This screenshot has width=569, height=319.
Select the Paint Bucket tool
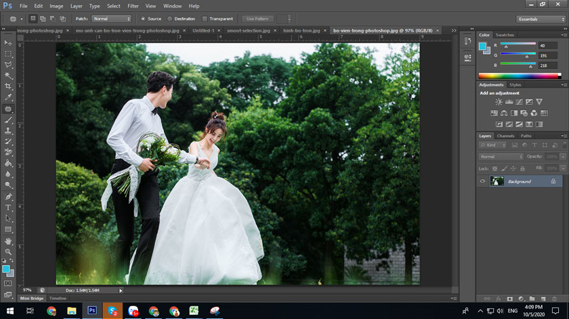click(x=8, y=164)
